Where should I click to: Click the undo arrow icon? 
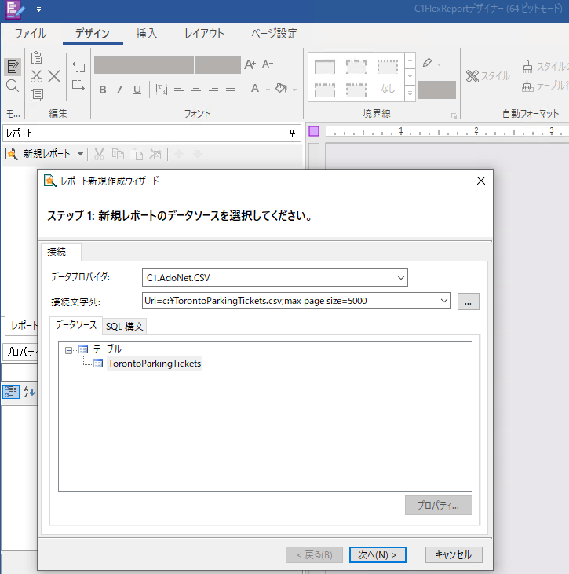pyautogui.click(x=78, y=67)
